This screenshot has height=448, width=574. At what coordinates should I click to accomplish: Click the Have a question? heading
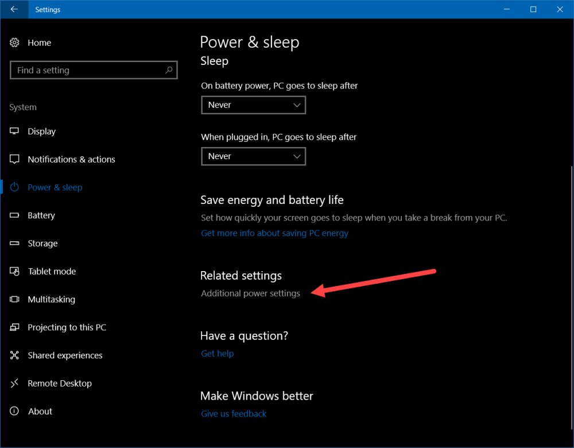tap(244, 336)
